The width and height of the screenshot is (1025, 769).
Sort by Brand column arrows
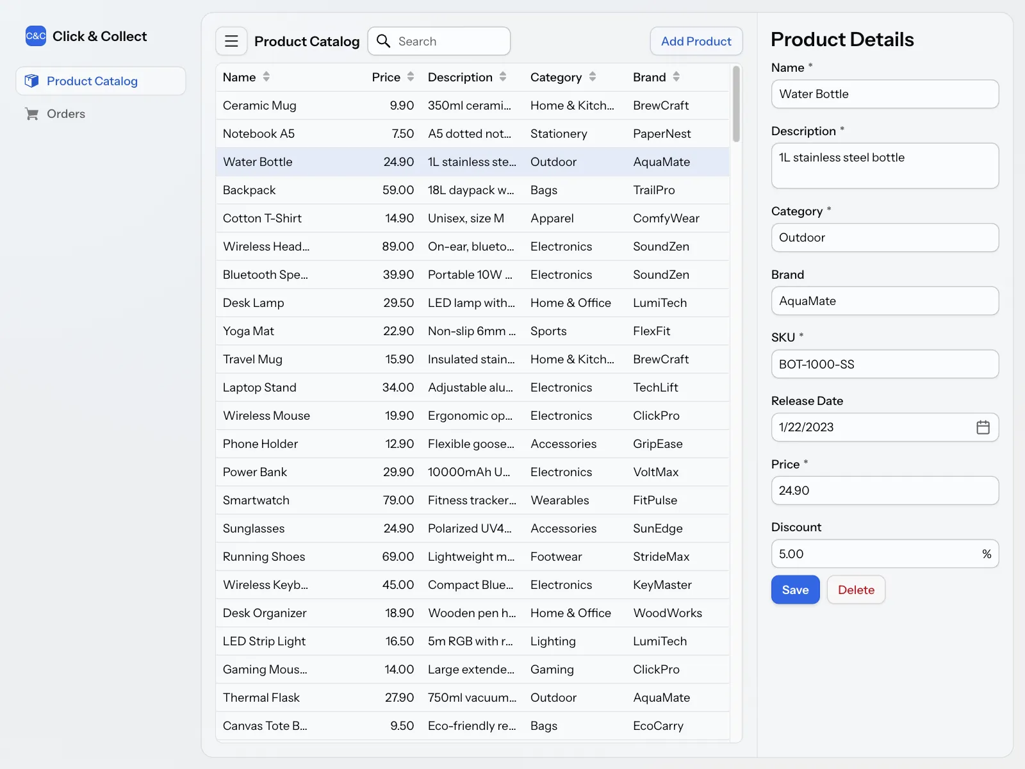[x=676, y=77]
